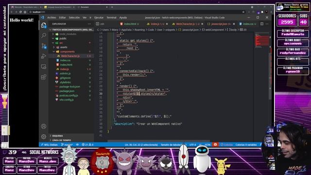Open the Ejecutar menu
Viewport: 311px width, 175px height.
click(x=99, y=17)
